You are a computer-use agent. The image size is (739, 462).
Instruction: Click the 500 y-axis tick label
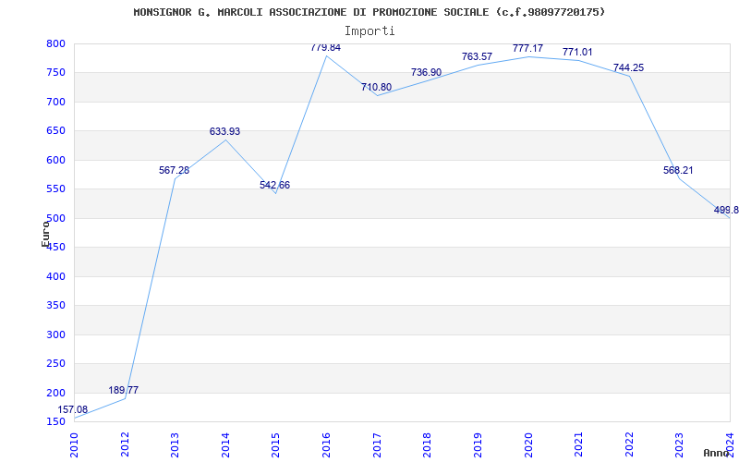pyautogui.click(x=55, y=218)
